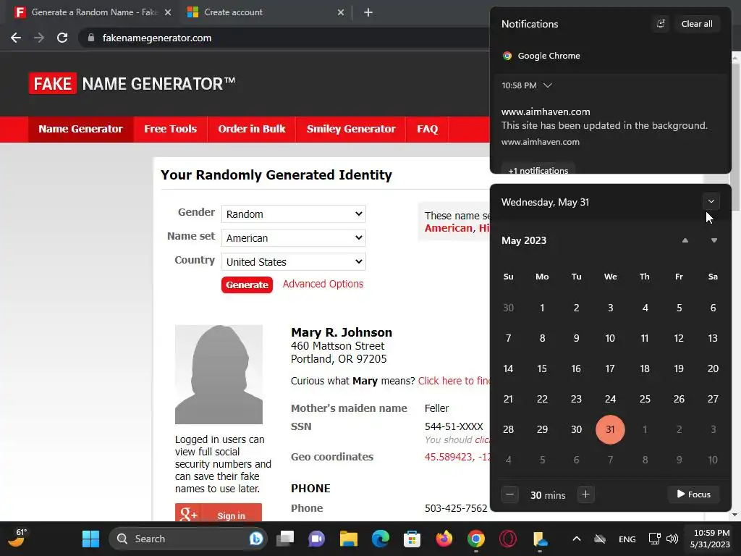Open Bing chat icon in search box

point(255,539)
